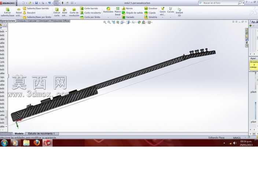Switch to the Operaciones tab
This screenshot has width=258, height=172.
coord(8,21)
